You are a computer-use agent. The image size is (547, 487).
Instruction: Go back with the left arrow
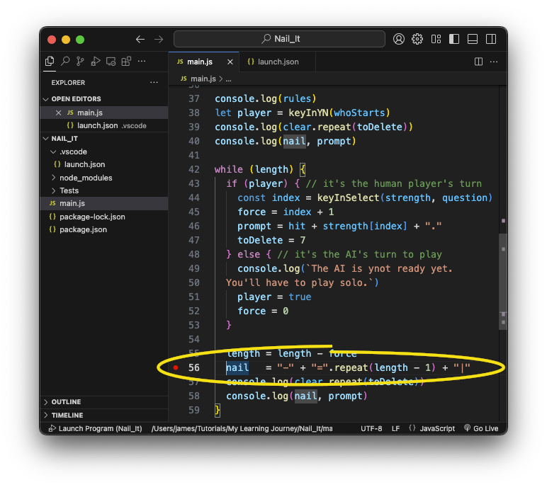point(140,39)
